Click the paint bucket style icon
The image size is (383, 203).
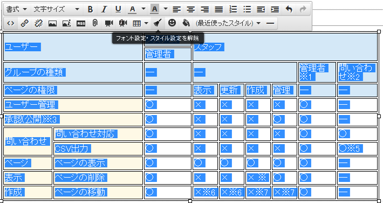pos(186,23)
